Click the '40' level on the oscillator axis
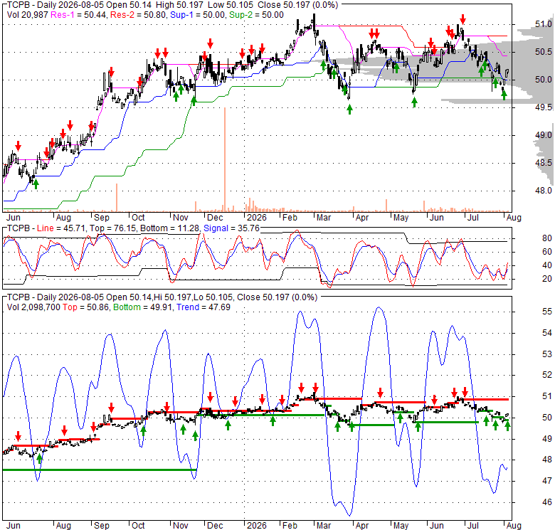The width and height of the screenshot is (555, 530). pyautogui.click(x=547, y=265)
